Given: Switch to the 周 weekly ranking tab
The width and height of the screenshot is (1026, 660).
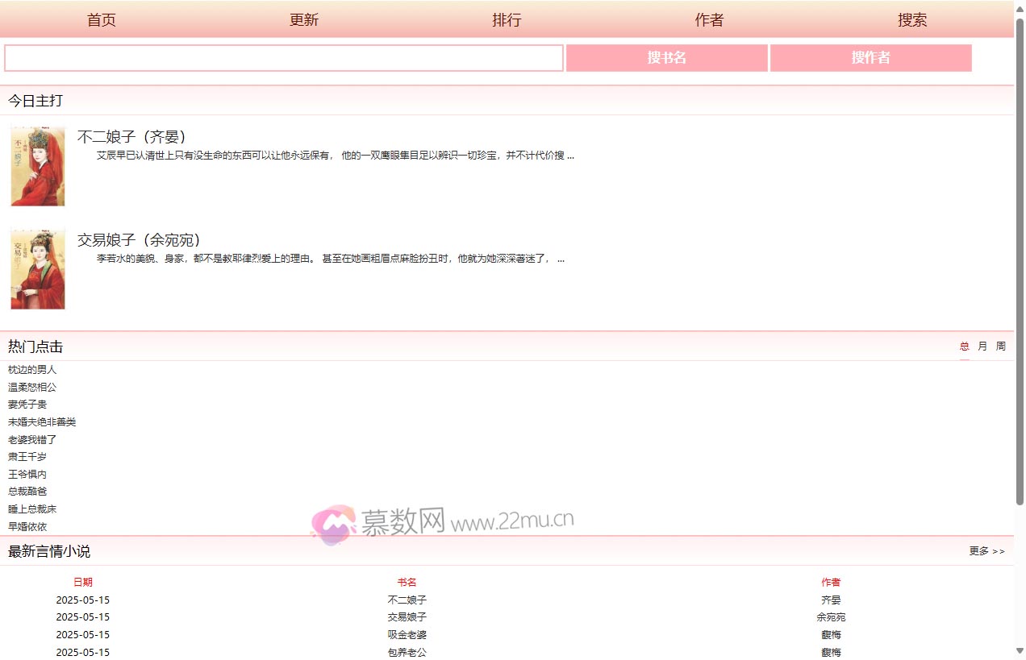Looking at the screenshot, I should (x=1000, y=346).
